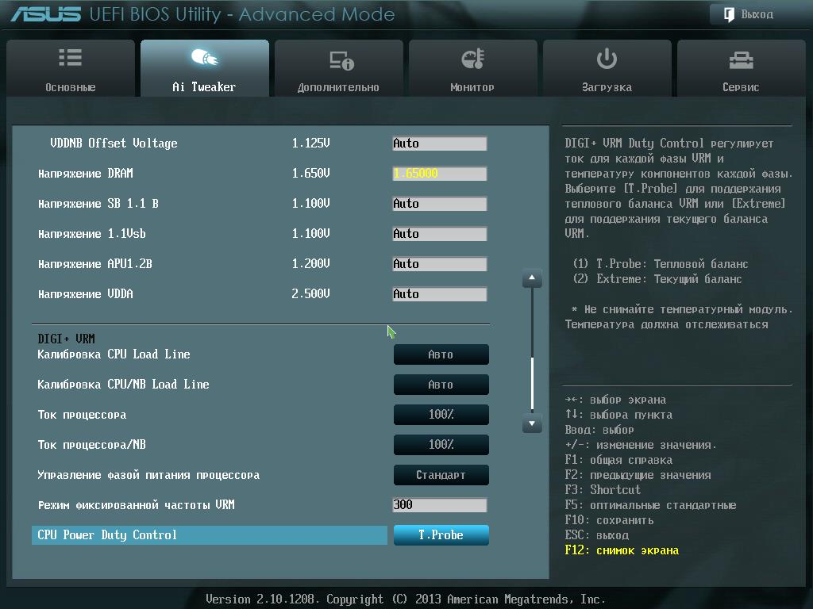
Task: Open the Ток процессора/NB 100% dropdown
Action: (x=441, y=445)
